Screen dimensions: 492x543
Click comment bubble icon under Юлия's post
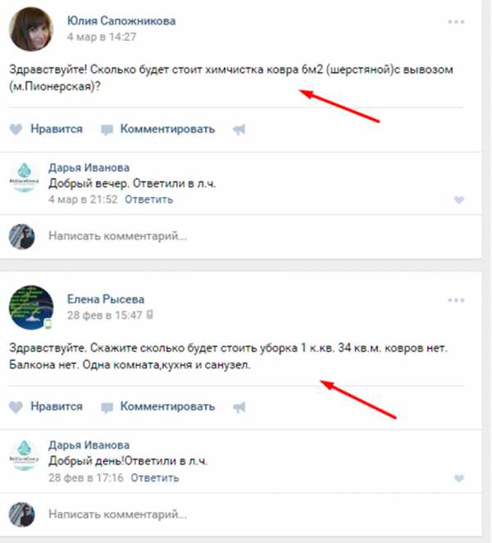[107, 130]
